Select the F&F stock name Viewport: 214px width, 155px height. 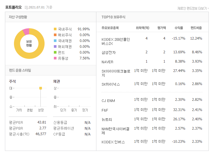coord(105,110)
